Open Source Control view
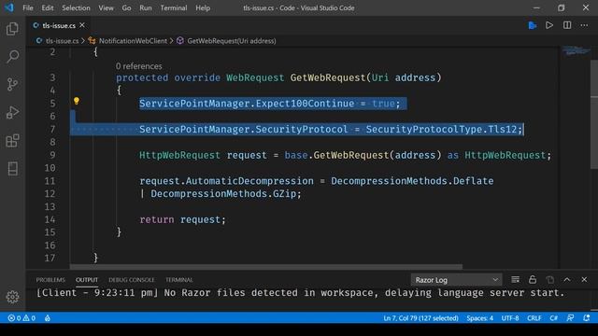Image resolution: width=598 pixels, height=336 pixels. [12, 84]
